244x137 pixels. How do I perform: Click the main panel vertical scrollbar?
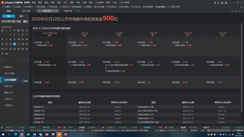[241, 68]
